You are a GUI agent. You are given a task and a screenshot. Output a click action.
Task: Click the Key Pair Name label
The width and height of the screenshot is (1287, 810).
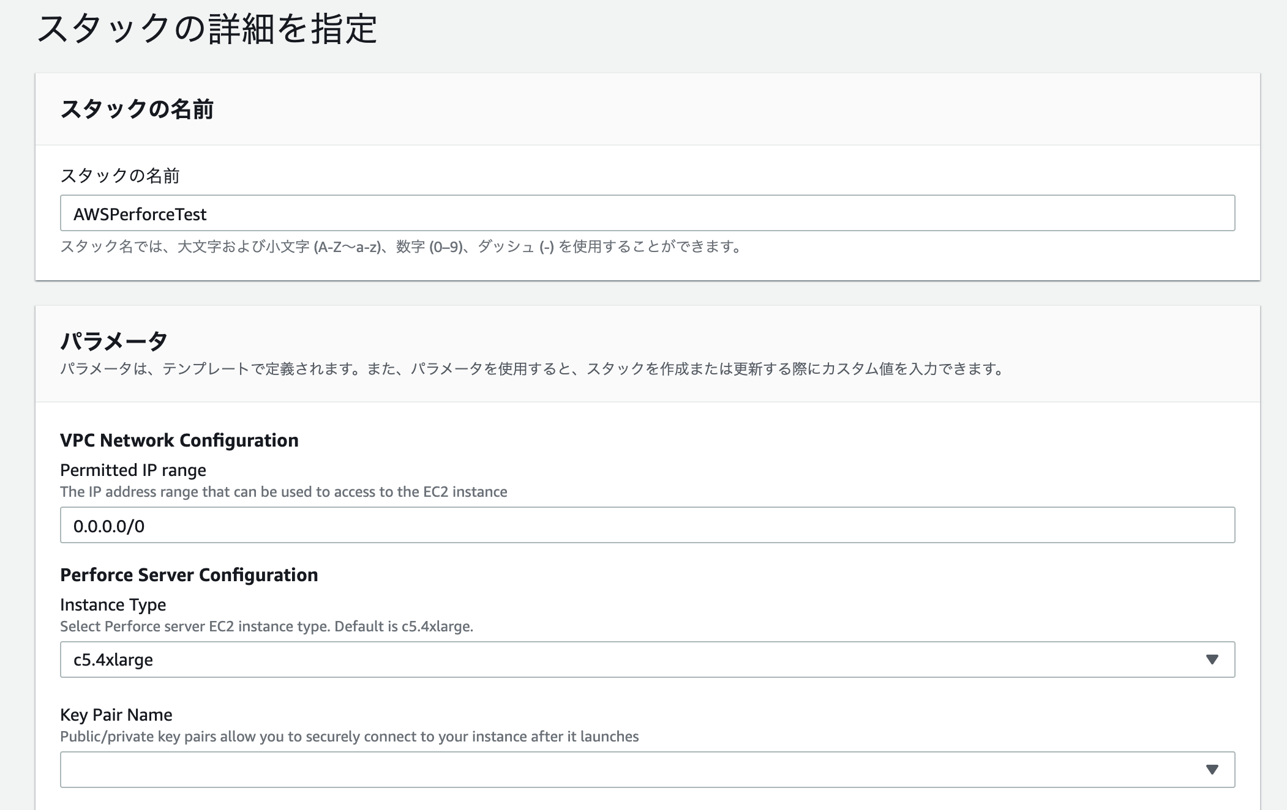coord(116,715)
